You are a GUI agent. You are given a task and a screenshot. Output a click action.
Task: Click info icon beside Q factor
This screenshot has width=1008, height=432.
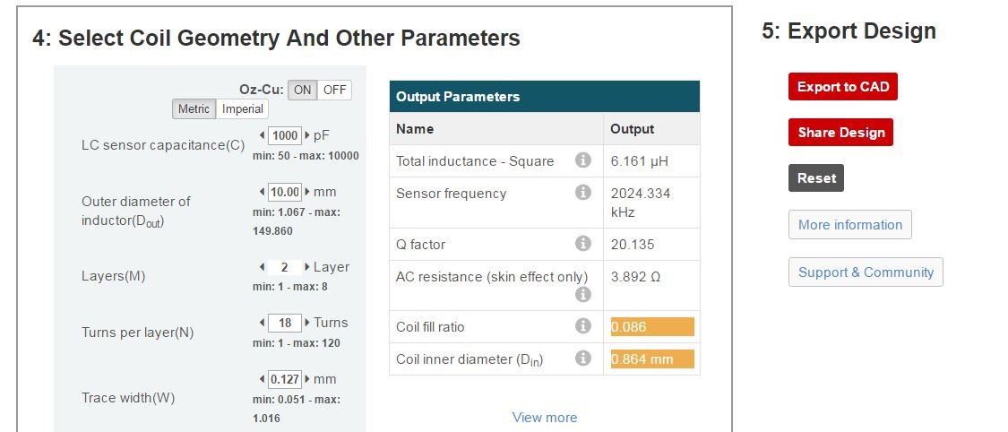pyautogui.click(x=583, y=244)
